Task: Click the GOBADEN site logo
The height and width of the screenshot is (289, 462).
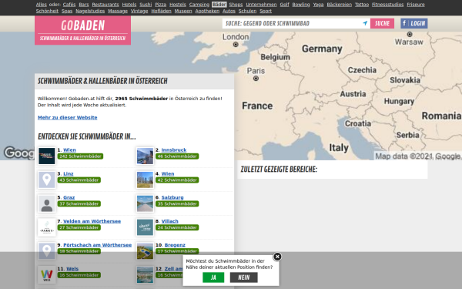Action: pyautogui.click(x=83, y=30)
